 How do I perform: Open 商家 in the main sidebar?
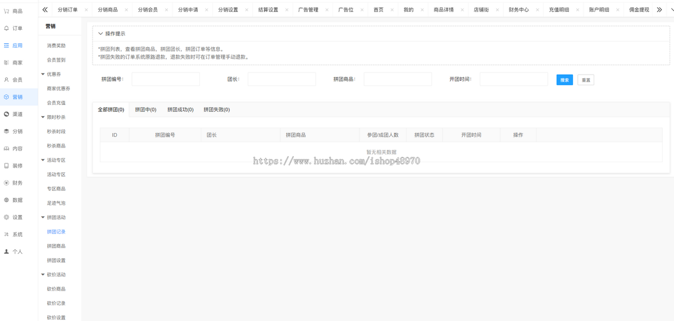pyautogui.click(x=17, y=62)
